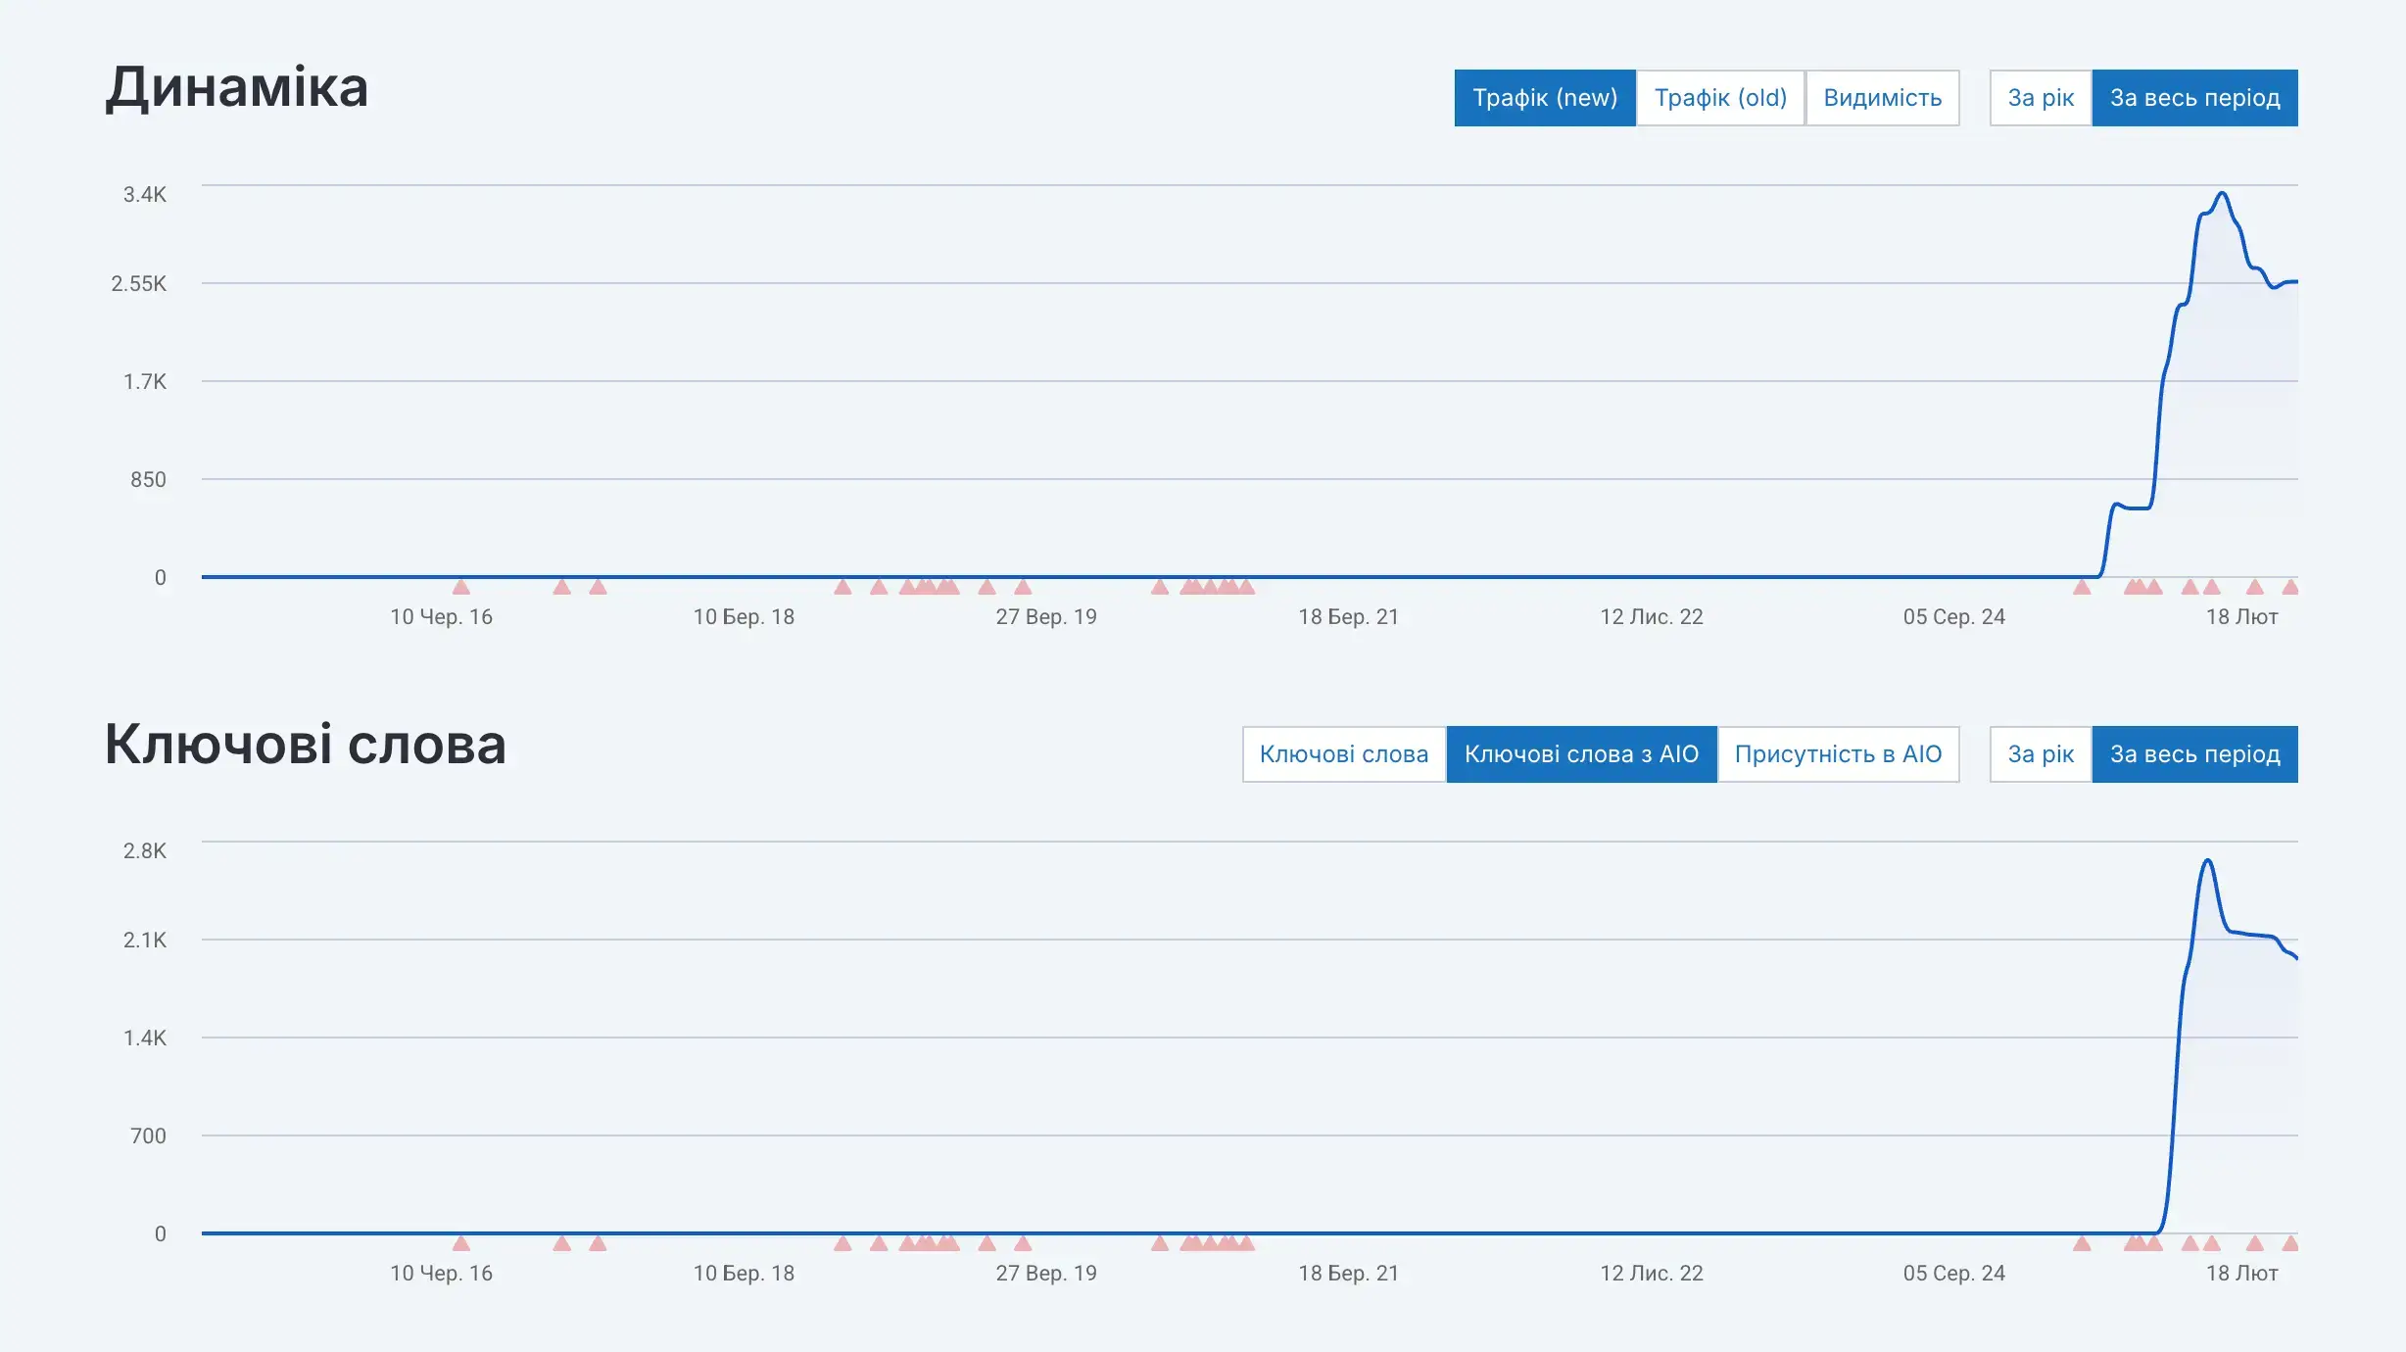Click triangle marker right of 05 Сер. 24 in Динаміка

[2082, 588]
